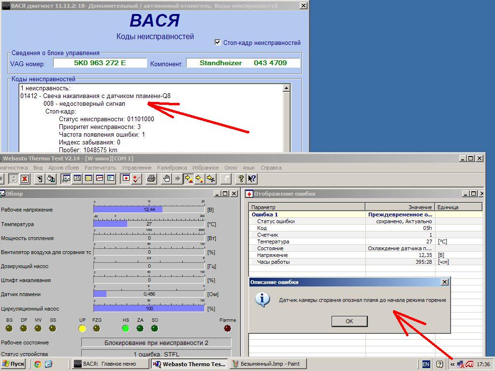Click the context help arrow-question icon
Screen dimensions: 495x371
(252, 179)
